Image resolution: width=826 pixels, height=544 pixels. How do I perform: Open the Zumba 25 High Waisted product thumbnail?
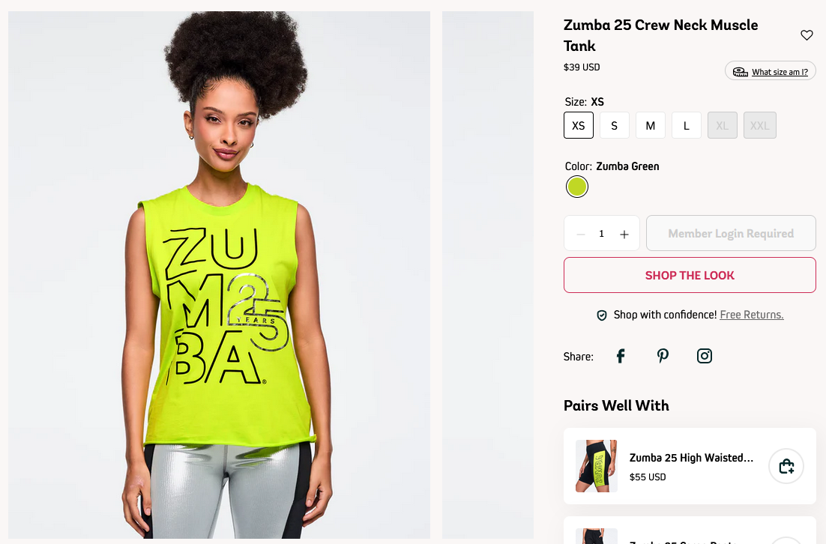pos(597,466)
